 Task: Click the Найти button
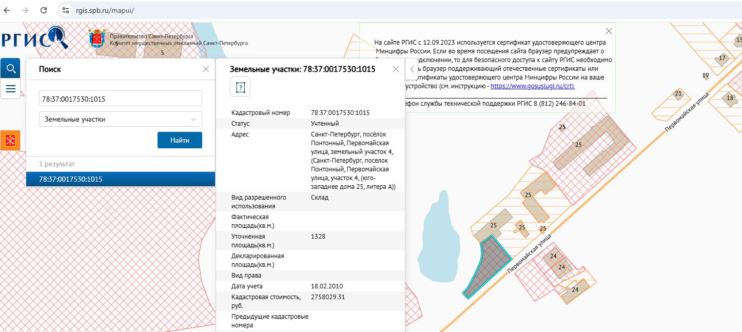pyautogui.click(x=180, y=140)
